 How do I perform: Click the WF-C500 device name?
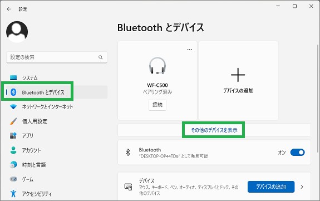157,85
